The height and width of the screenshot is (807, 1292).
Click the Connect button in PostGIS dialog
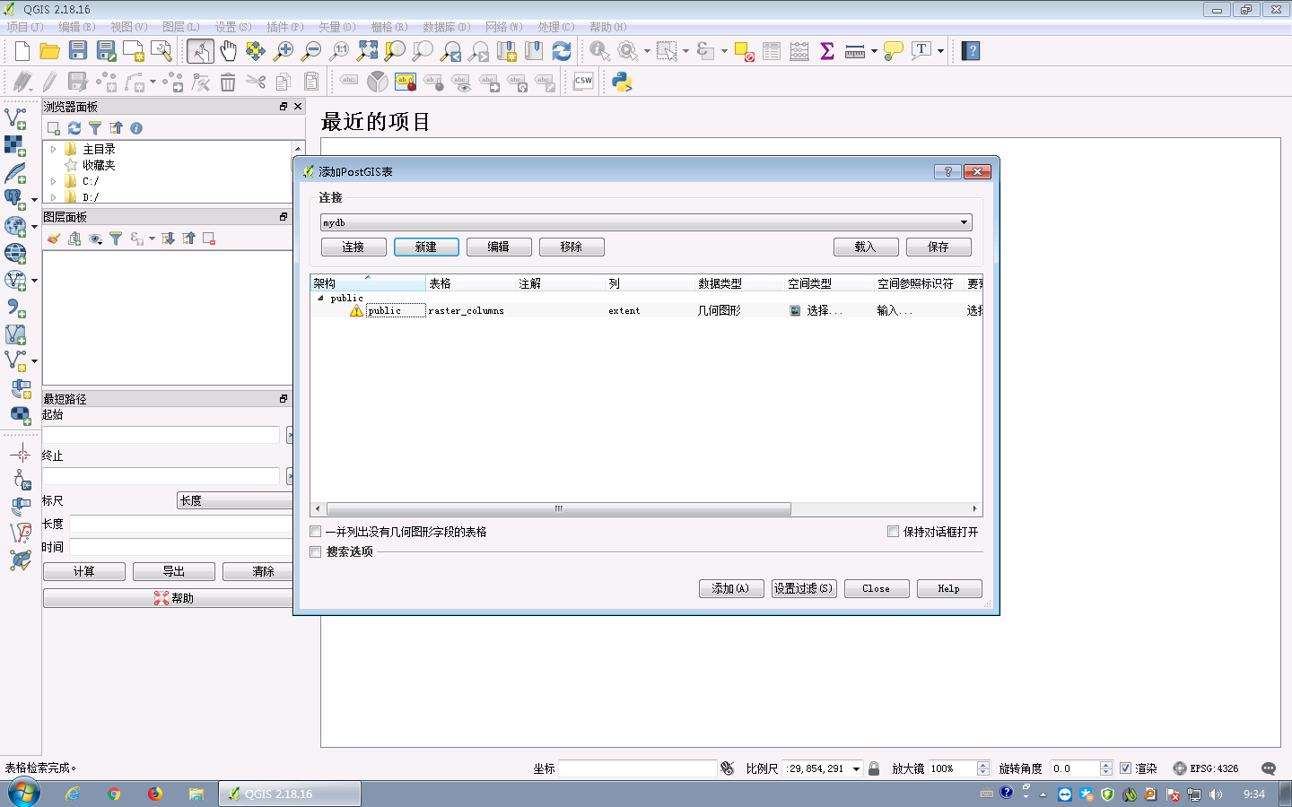point(354,247)
